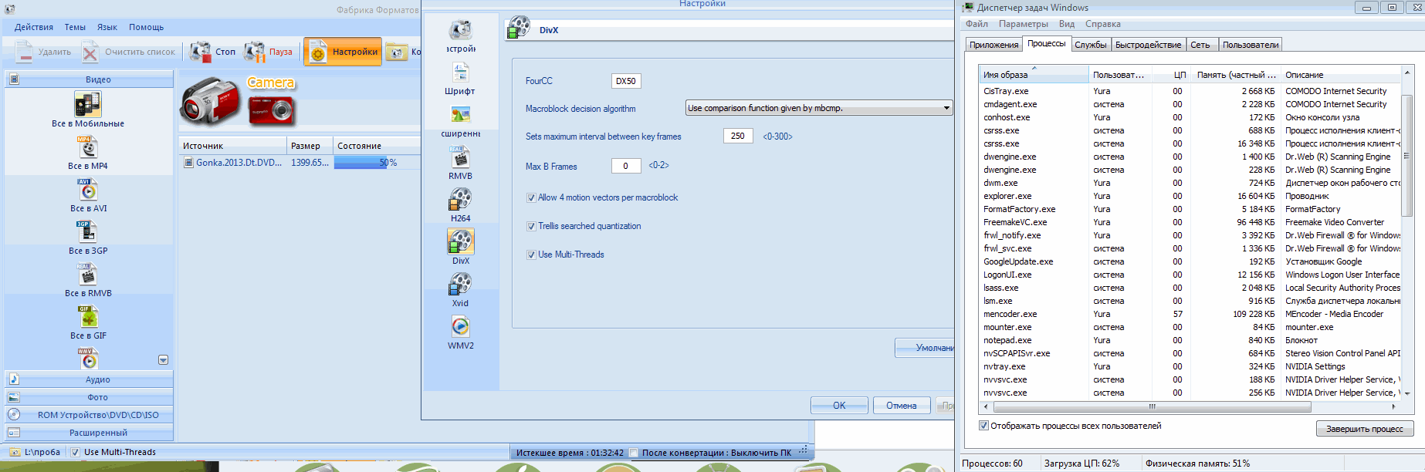Expand the Расширенный section
This screenshot has height=472, width=1425.
(x=89, y=433)
